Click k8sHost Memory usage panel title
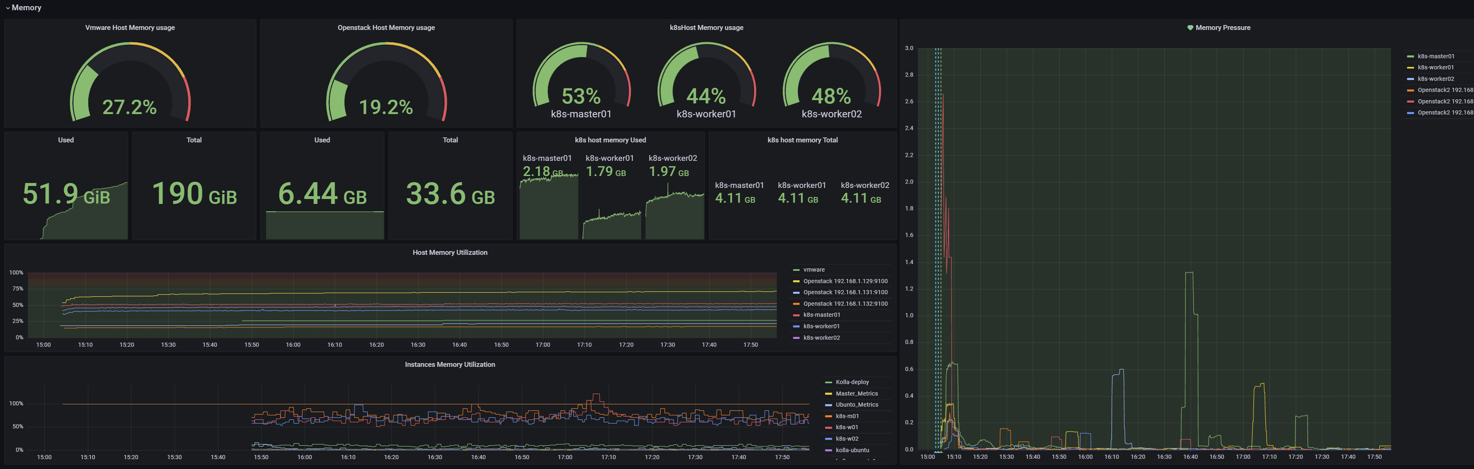The width and height of the screenshot is (1474, 469). tap(706, 27)
